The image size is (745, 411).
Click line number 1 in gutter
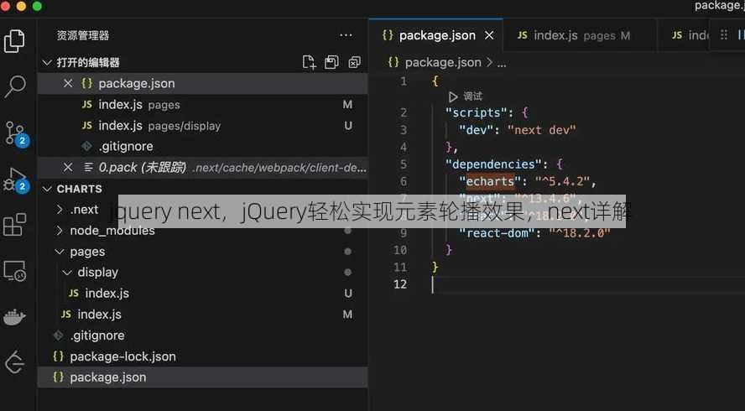[x=404, y=81]
